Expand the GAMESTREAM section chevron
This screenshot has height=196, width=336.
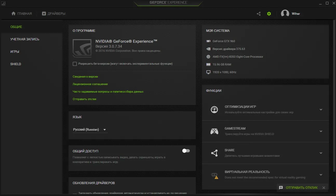click(321, 131)
